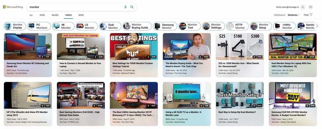Click source text YouTube › Filip Tech
The width and height of the screenshot is (322, 129).
click(x=68, y=73)
